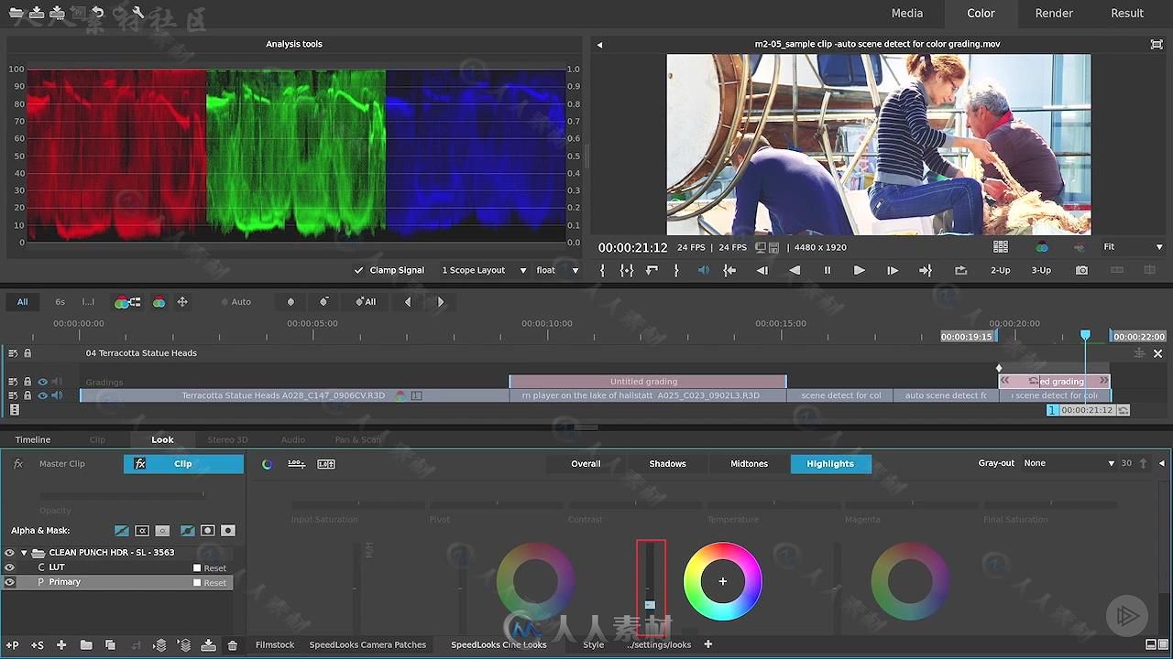Click pause button
Viewport: 1173px width, 659px height.
tap(828, 270)
